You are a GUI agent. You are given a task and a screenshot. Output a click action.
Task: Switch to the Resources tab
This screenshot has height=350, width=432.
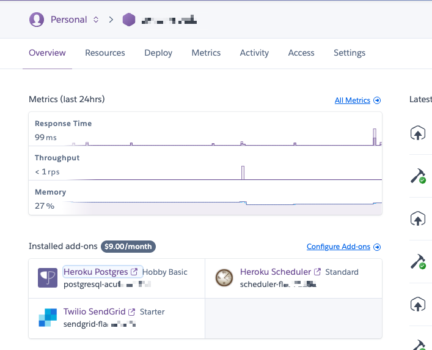pyautogui.click(x=105, y=53)
